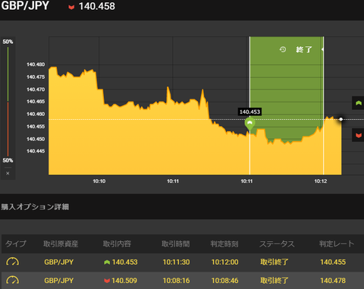Click the 140.480 price axis label
The height and width of the screenshot is (289, 364).
click(36, 64)
